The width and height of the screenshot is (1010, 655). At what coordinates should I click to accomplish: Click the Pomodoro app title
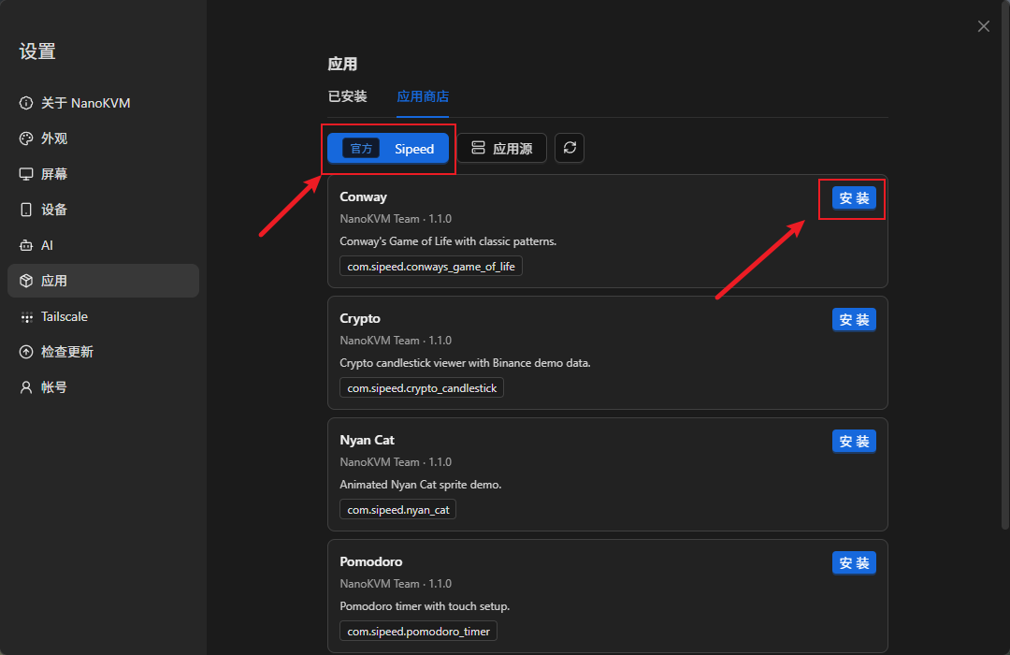pyautogui.click(x=371, y=561)
